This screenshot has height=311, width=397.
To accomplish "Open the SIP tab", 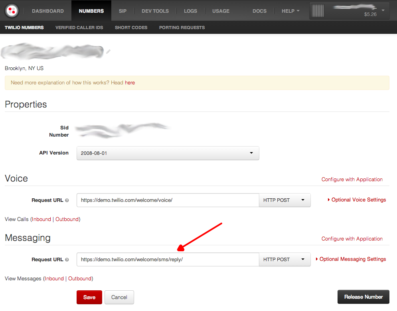I will (122, 11).
